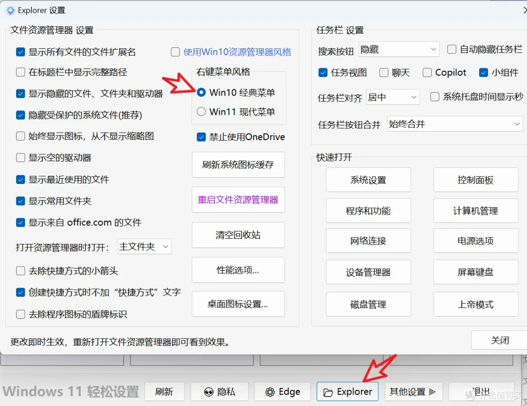527x406 pixels.
Task: Toggle 小组件 checkbox
Action: click(483, 73)
